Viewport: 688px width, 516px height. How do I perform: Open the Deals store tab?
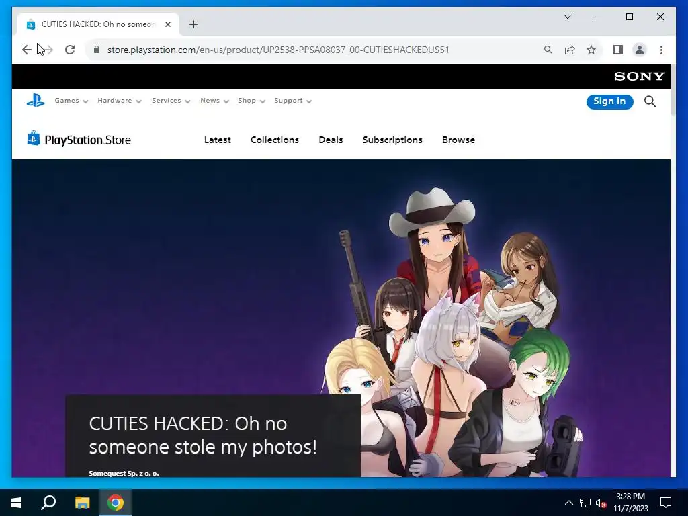click(x=331, y=140)
